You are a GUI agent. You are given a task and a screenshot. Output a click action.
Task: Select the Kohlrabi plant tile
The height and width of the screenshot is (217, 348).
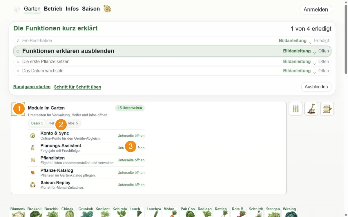click(x=120, y=212)
